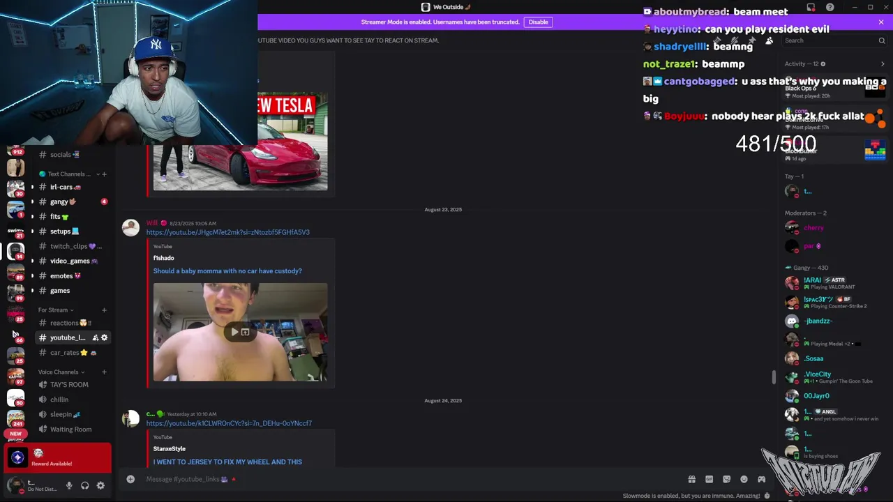This screenshot has height=502, width=893.
Task: Deafen audio with the headphones icon
Action: pos(84,485)
